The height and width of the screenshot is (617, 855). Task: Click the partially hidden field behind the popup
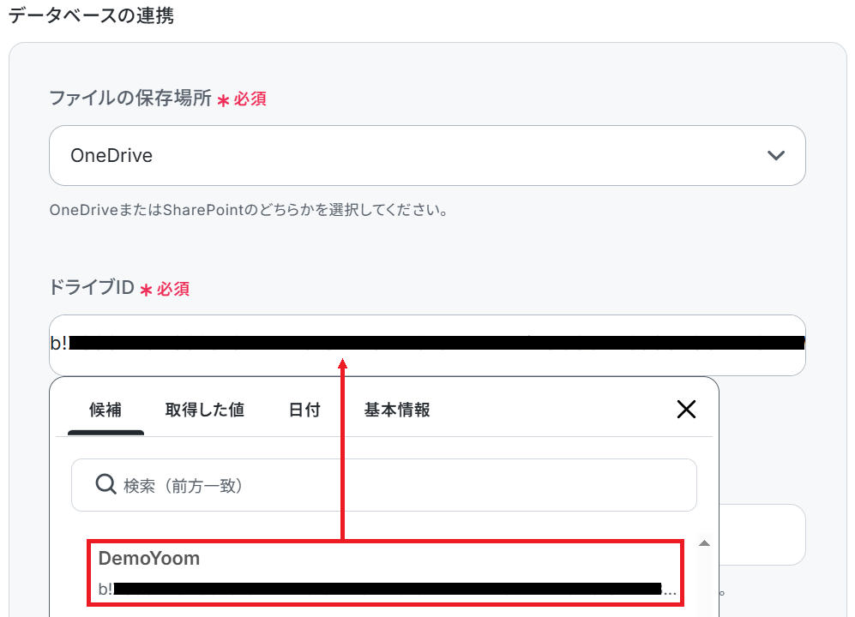(x=762, y=535)
